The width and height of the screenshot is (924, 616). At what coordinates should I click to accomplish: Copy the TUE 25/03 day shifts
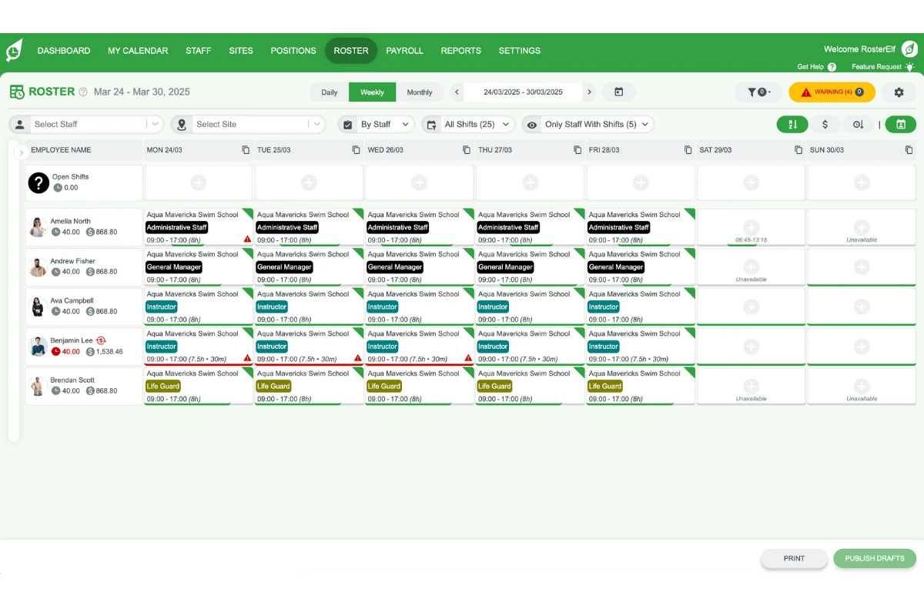[357, 150]
